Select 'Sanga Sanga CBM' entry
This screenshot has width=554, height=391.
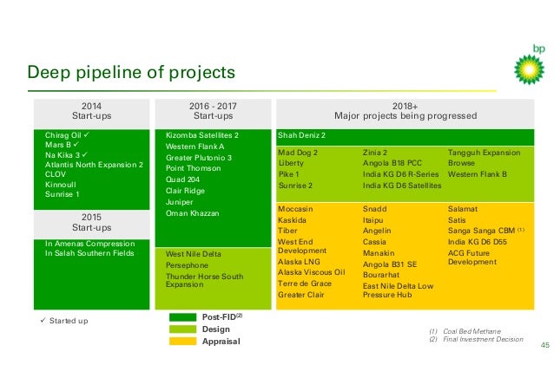tap(482, 231)
